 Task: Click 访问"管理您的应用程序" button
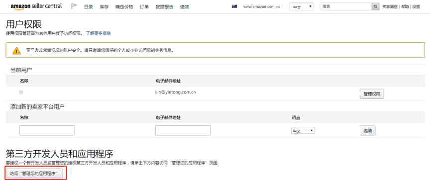pos(34,174)
